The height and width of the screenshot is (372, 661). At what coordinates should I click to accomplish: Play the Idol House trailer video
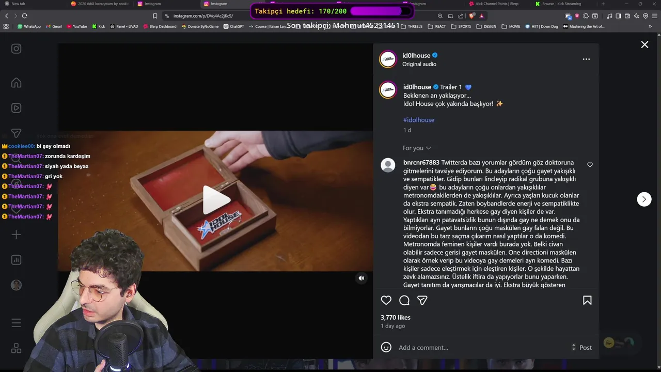[x=216, y=200]
